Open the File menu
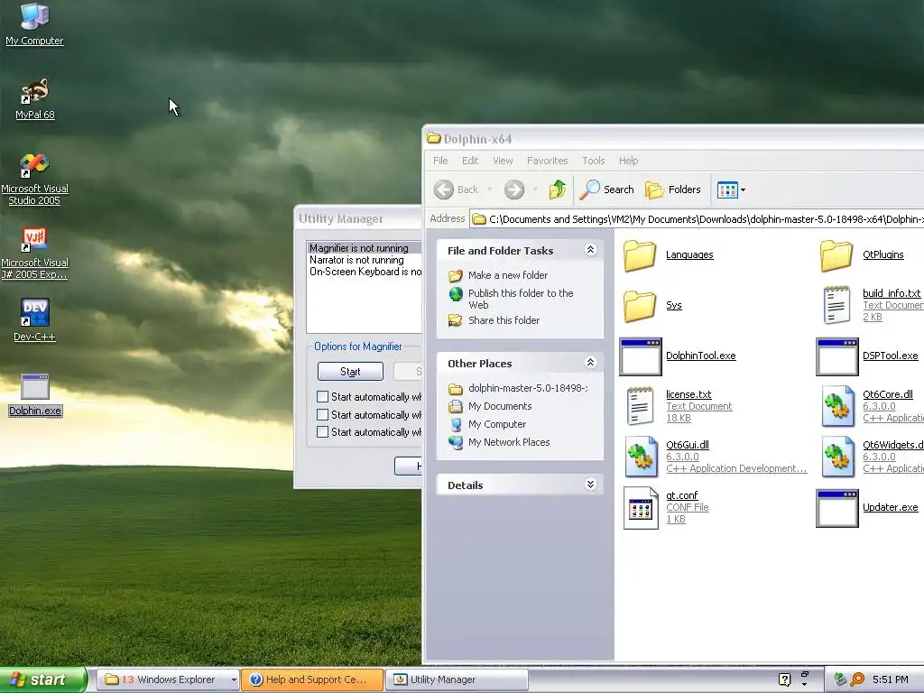Viewport: 924px width, 693px height. pos(440,161)
